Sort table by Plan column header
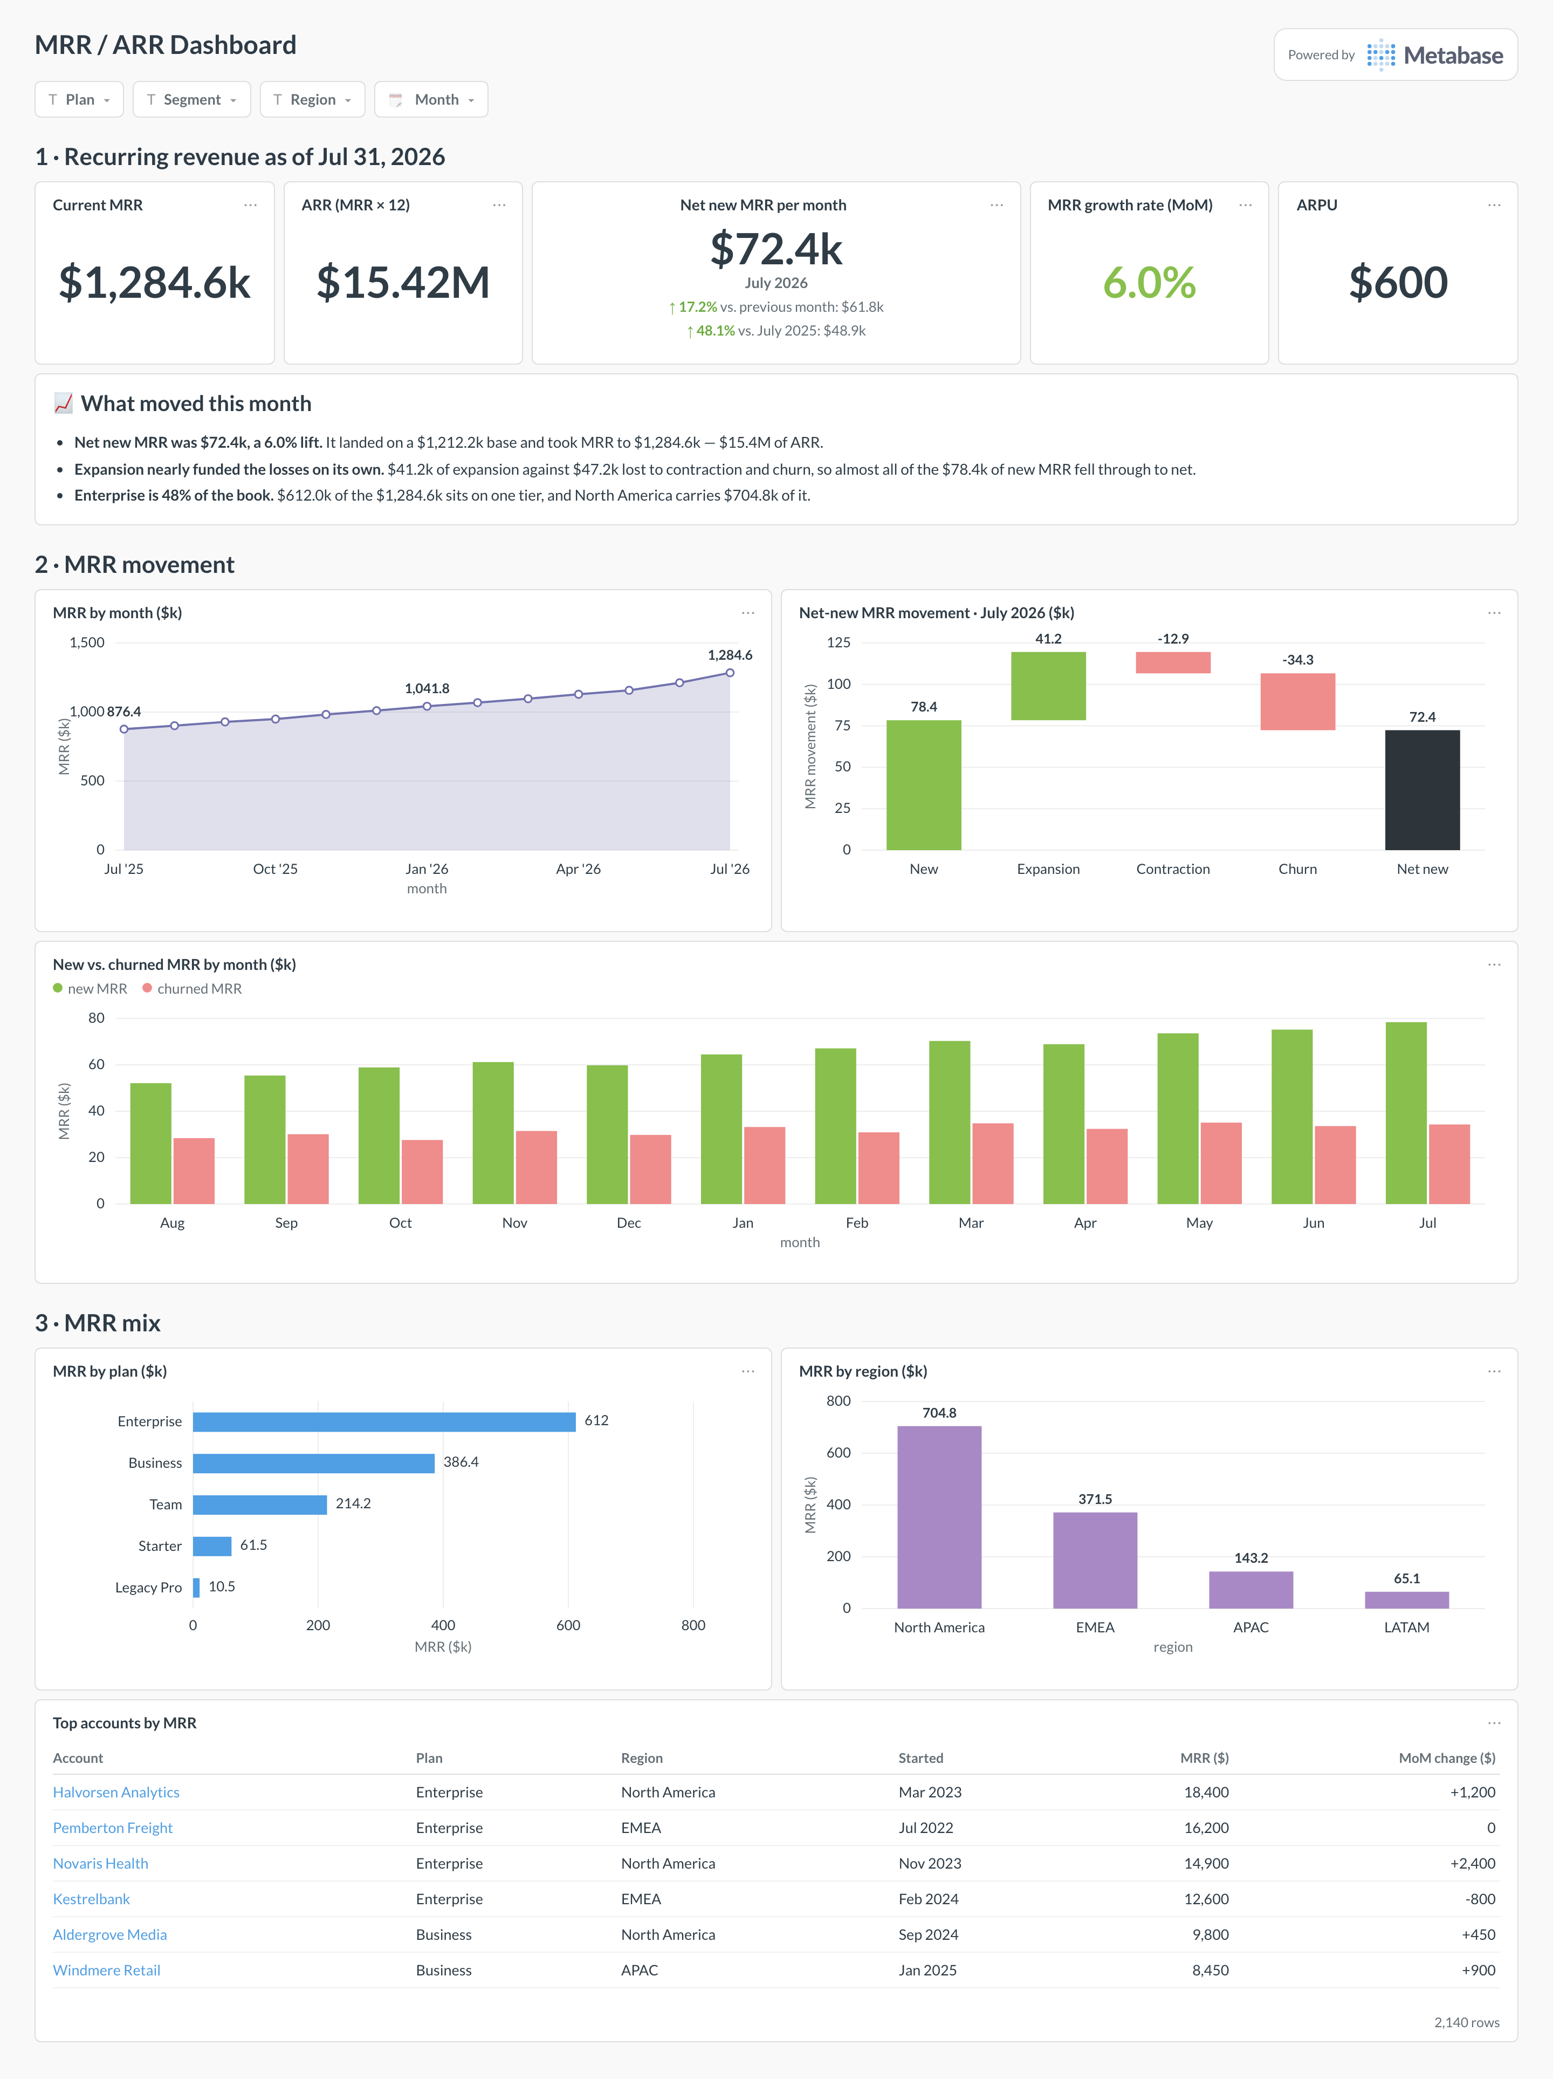The image size is (1553, 2079). tap(429, 1759)
